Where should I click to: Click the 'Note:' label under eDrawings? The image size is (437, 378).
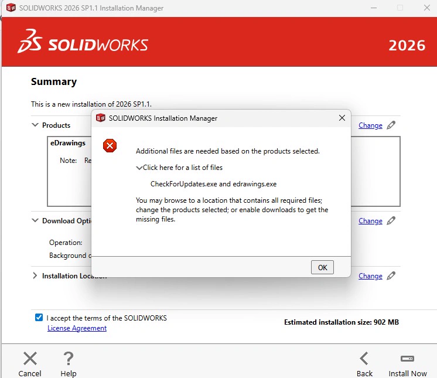click(69, 161)
